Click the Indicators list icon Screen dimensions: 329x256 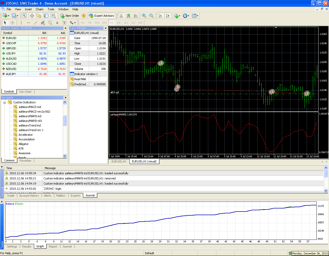176,16
